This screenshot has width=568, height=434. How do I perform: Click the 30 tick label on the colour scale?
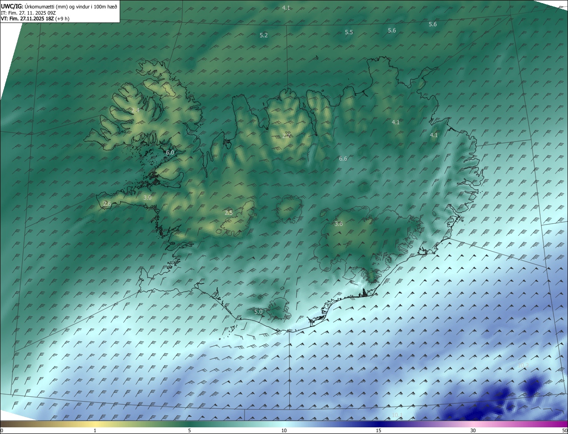pos(473,430)
